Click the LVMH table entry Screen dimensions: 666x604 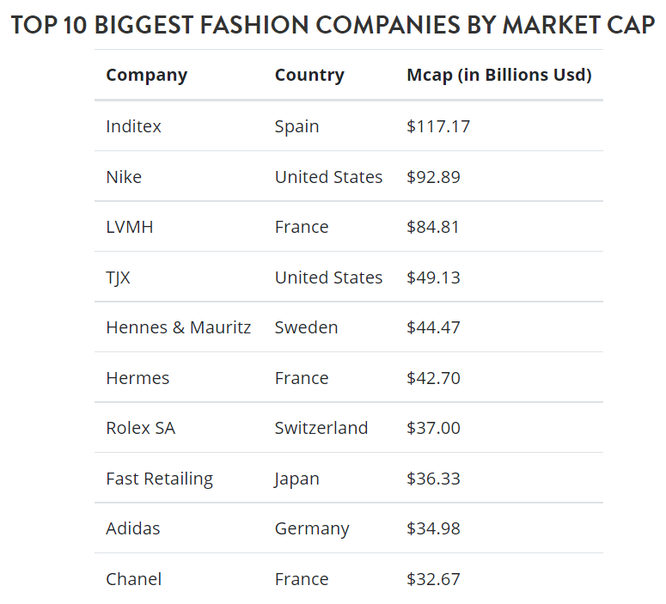[x=129, y=227]
